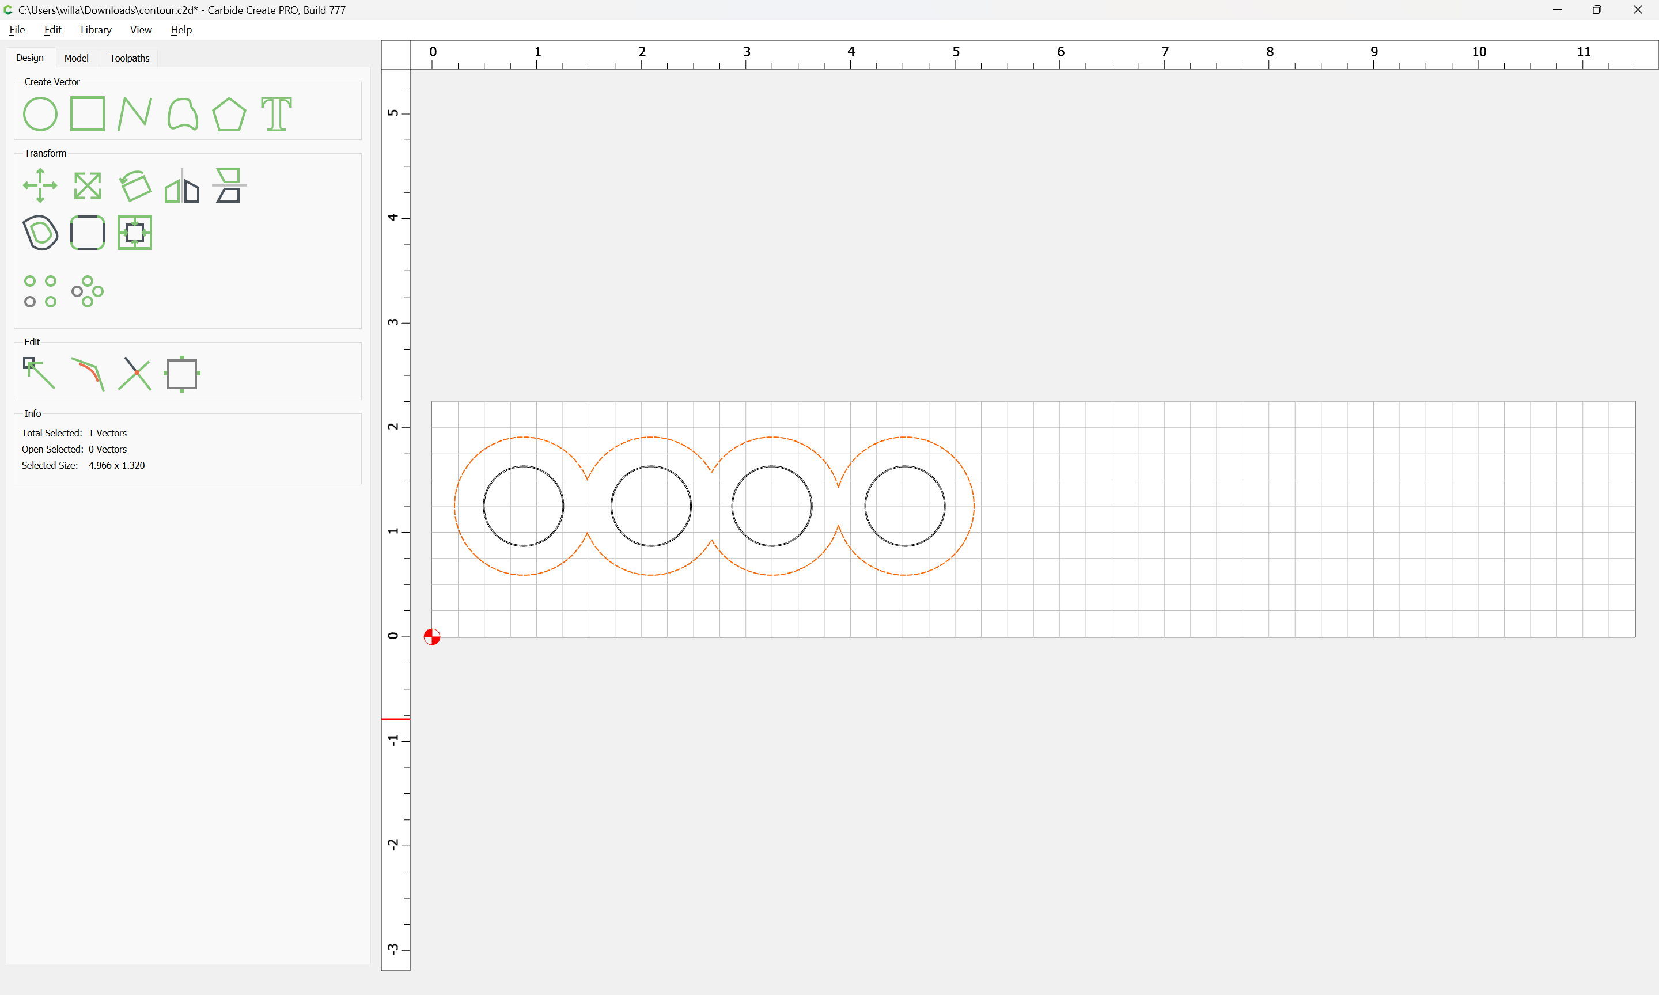
Task: Select the Polyline create vector tool
Action: coord(135,114)
